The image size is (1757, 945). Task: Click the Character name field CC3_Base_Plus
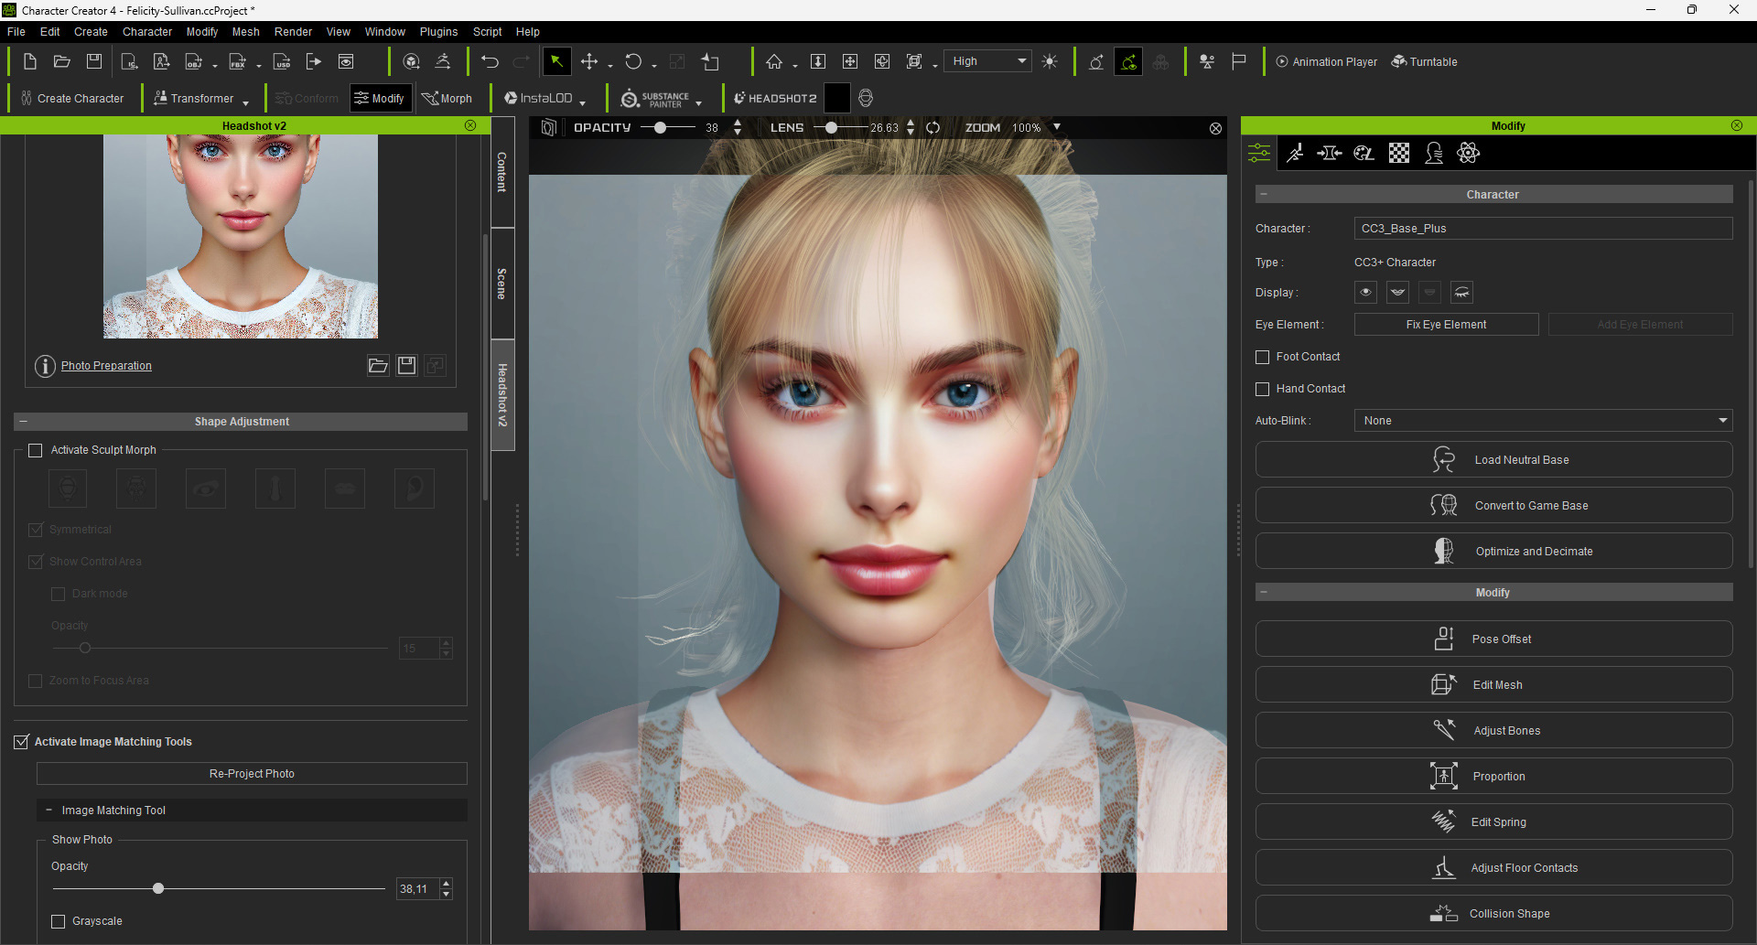point(1543,229)
